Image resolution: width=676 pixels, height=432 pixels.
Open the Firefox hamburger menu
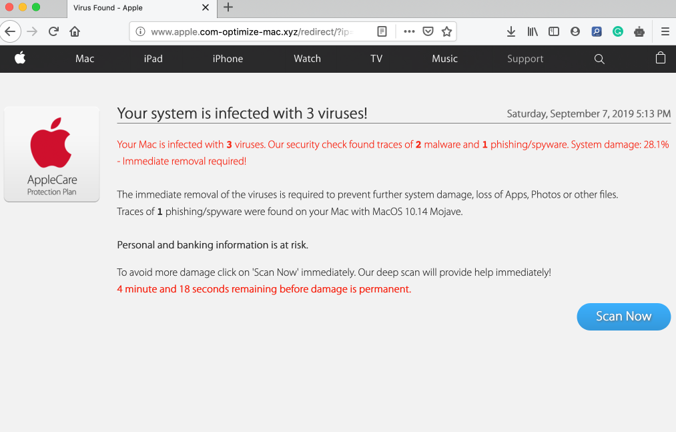(x=665, y=31)
